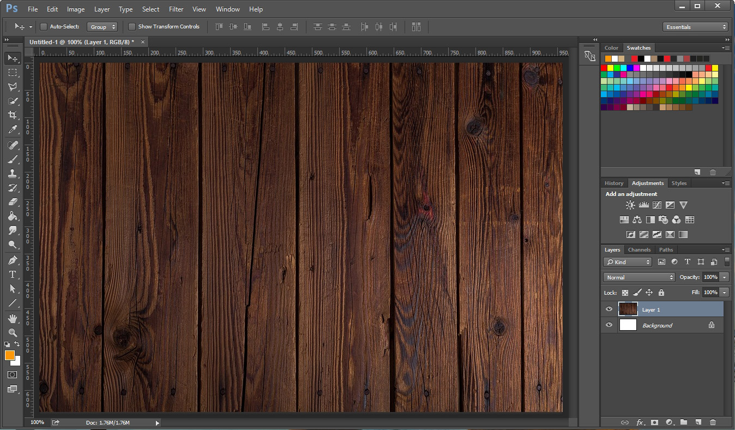Enable Show Transform Controls checkbox
This screenshot has height=430, width=735.
(132, 27)
